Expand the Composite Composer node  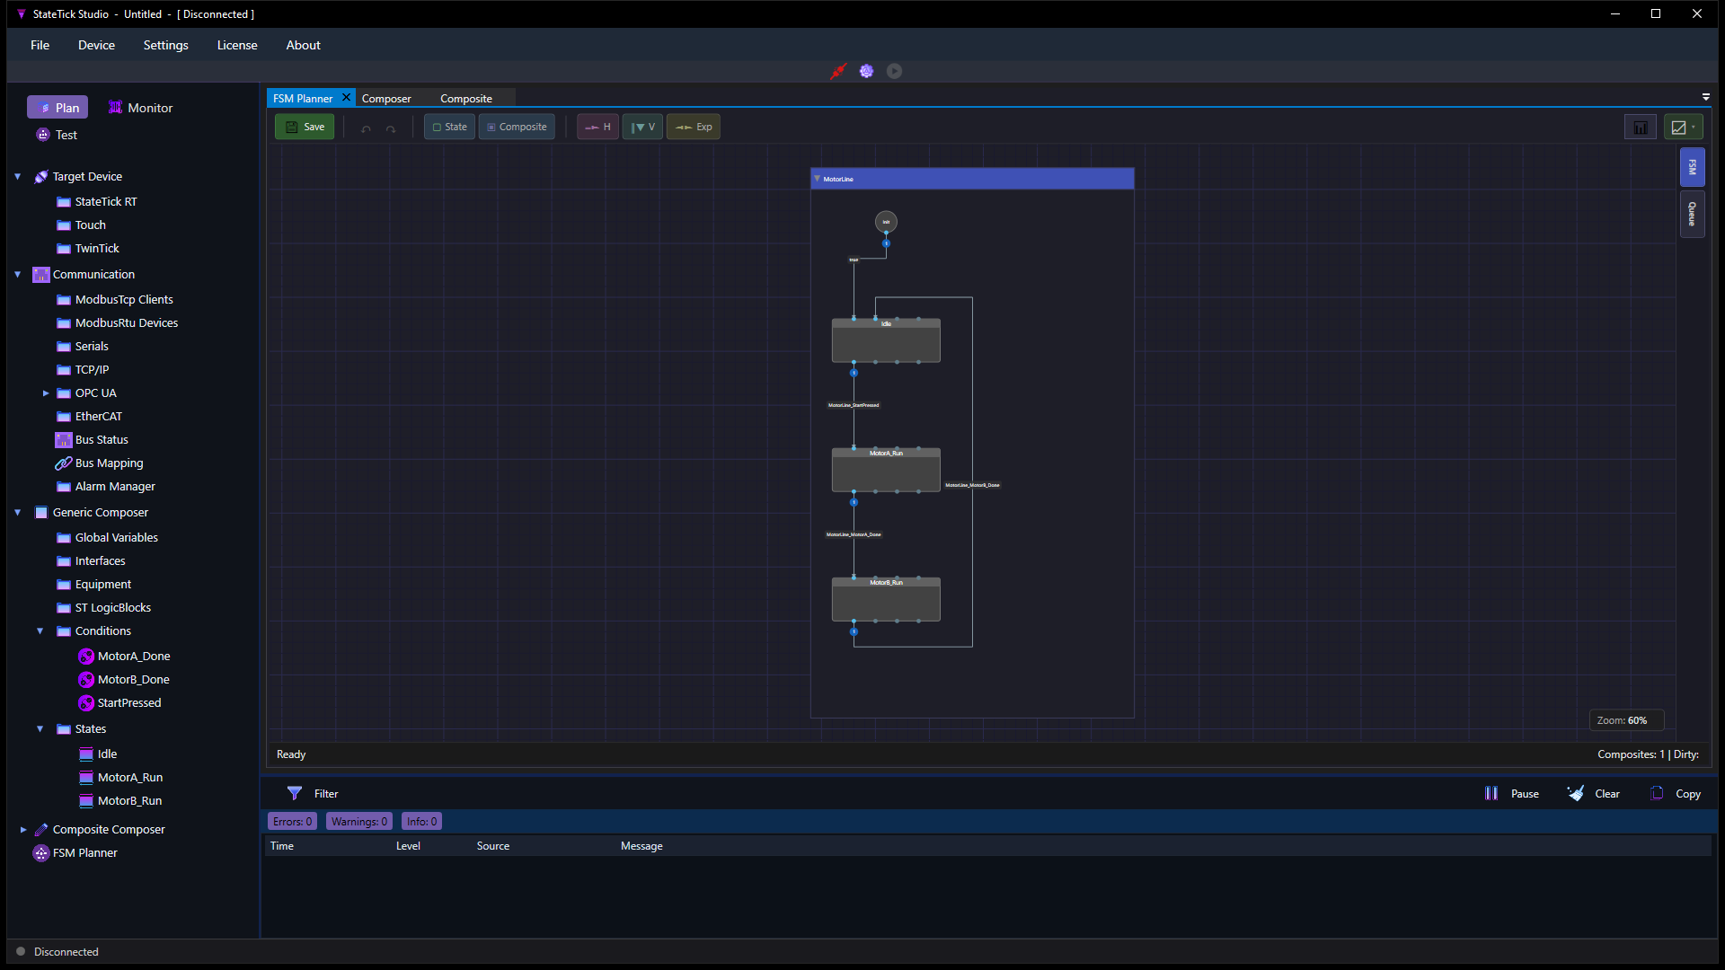click(x=23, y=830)
